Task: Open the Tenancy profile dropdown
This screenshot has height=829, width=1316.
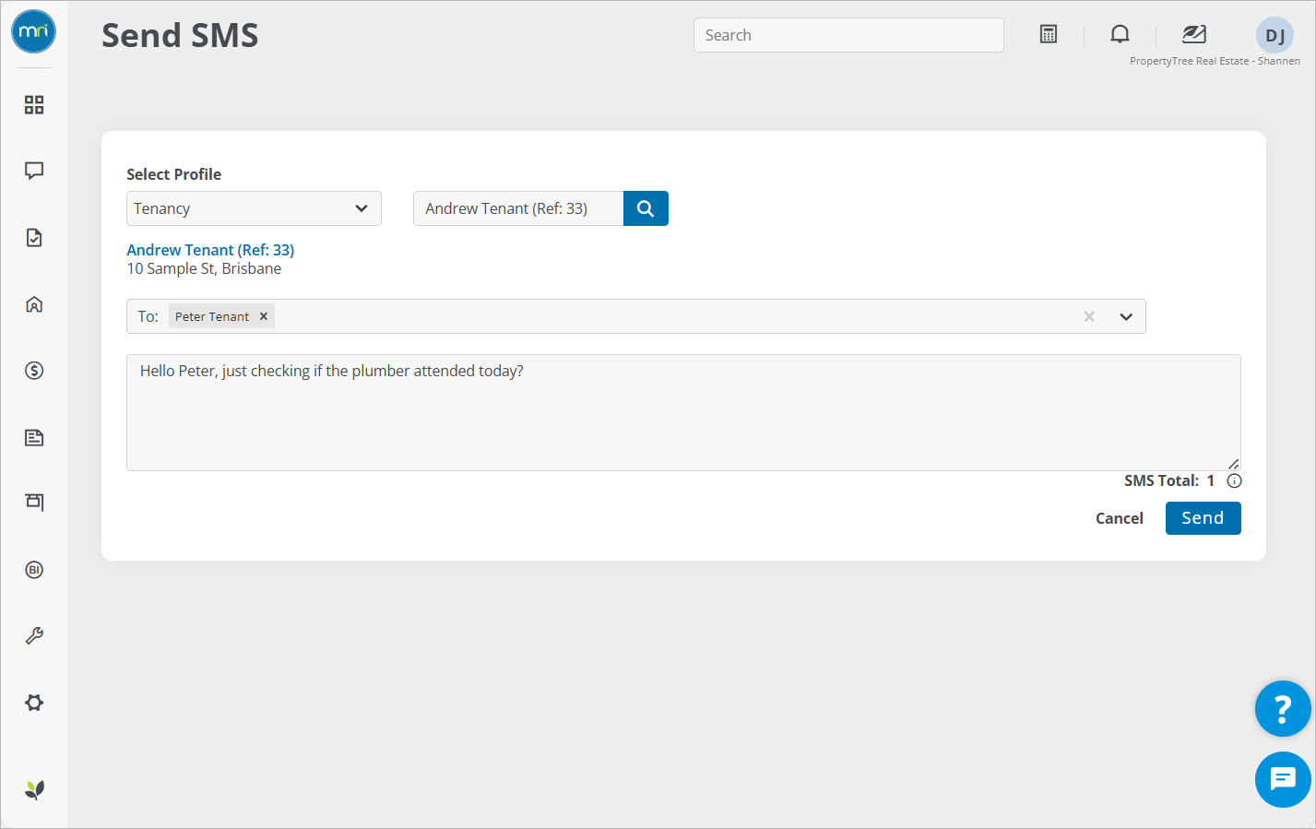Action: (x=254, y=208)
